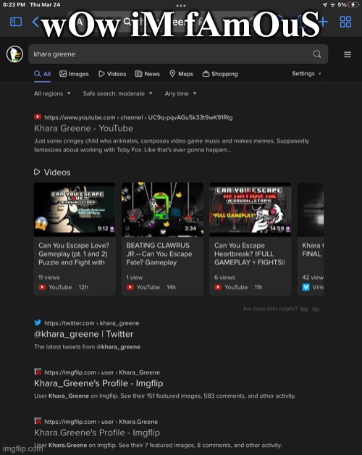Viewport: 362px width, 455px height.
Task: Switch to the Videos tab
Action: pos(112,74)
